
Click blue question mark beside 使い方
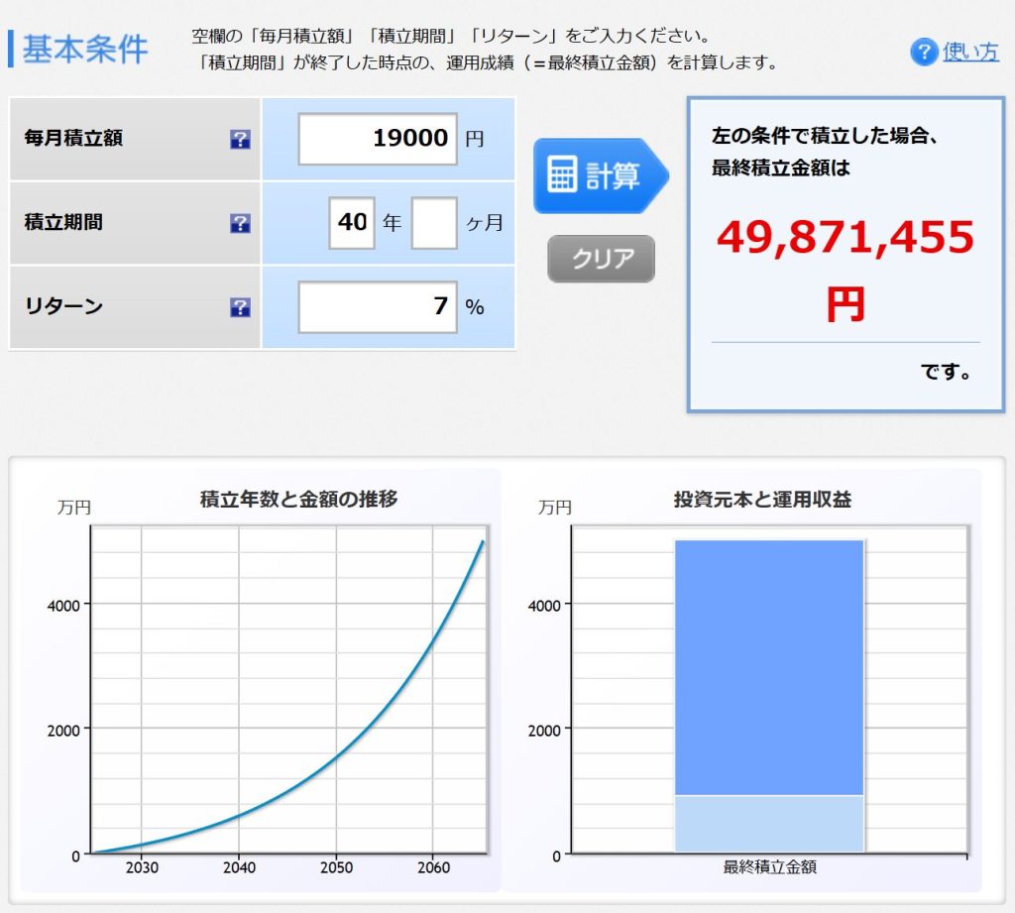(x=924, y=52)
